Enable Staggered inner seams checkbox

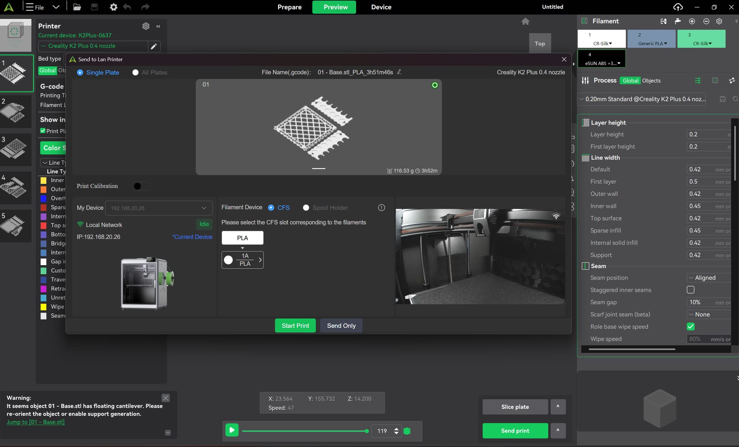(x=691, y=290)
